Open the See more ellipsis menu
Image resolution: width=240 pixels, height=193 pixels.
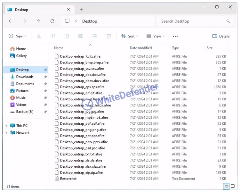tap(175, 36)
